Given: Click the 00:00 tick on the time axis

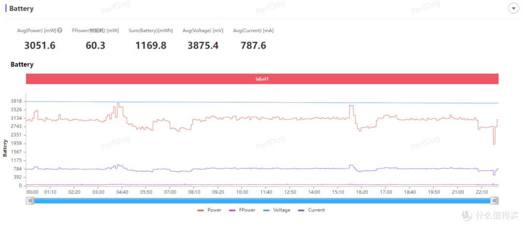Looking at the screenshot, I should (x=32, y=192).
